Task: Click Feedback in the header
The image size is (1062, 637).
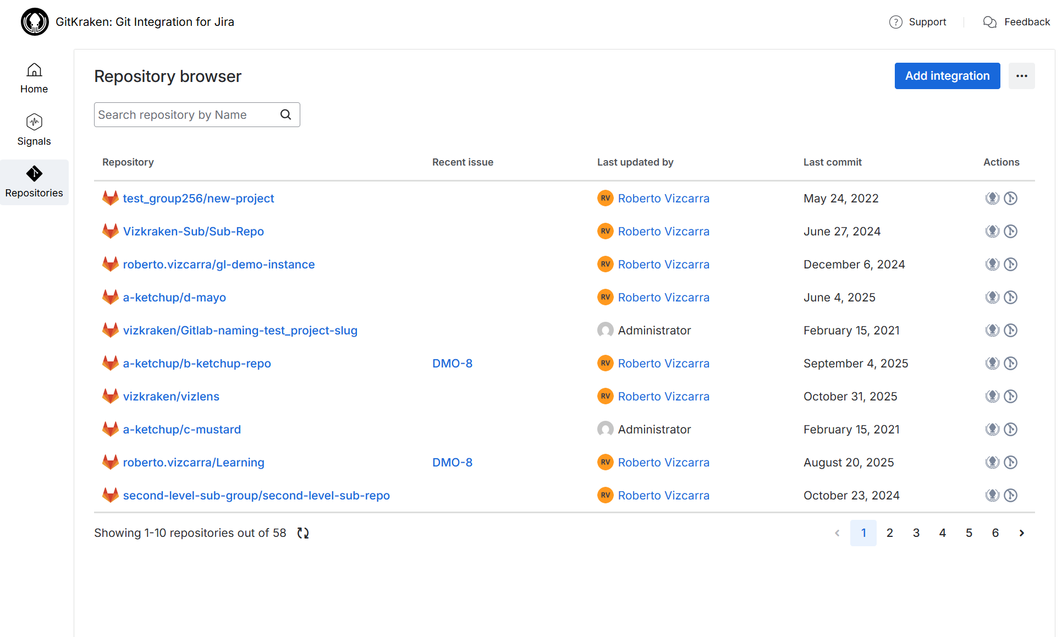Action: (1016, 22)
